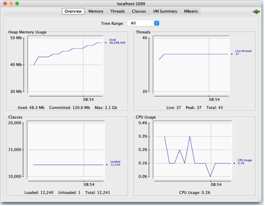Select the Classes tab
Screen dimensions: 265x206
[139, 12]
